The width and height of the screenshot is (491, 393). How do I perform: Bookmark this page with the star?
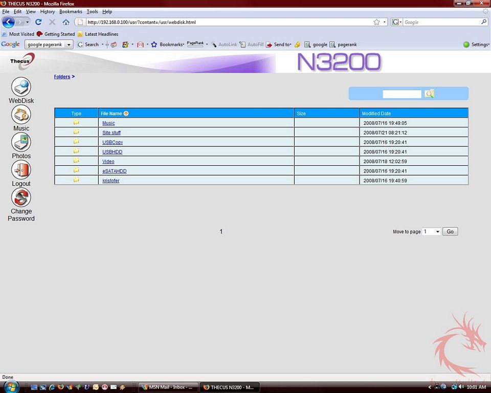(x=376, y=22)
